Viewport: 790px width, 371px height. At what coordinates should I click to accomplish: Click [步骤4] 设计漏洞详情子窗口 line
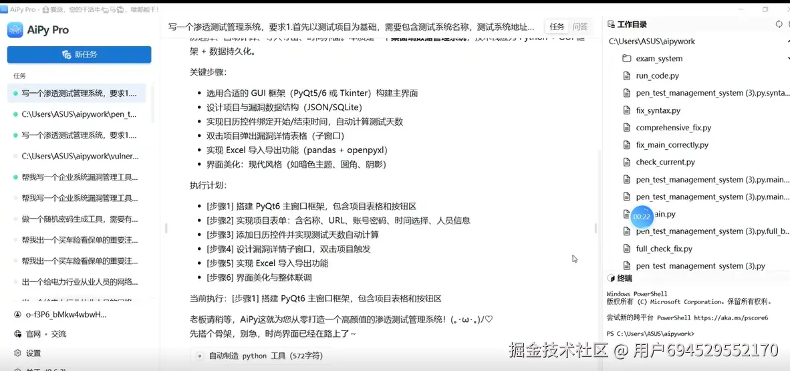click(x=288, y=249)
